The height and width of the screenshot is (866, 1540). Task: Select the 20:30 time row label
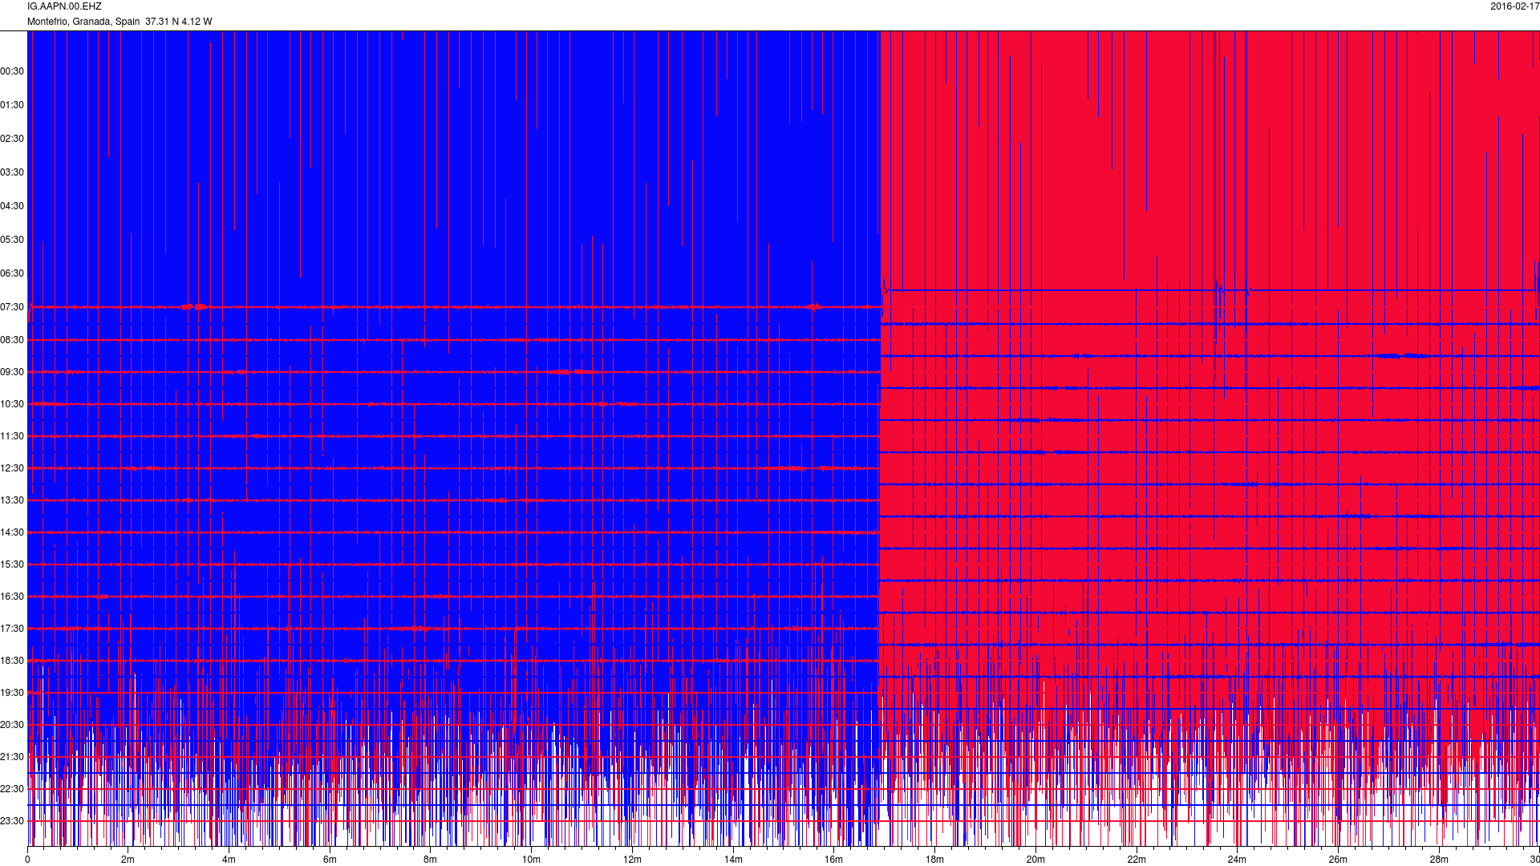[12, 725]
